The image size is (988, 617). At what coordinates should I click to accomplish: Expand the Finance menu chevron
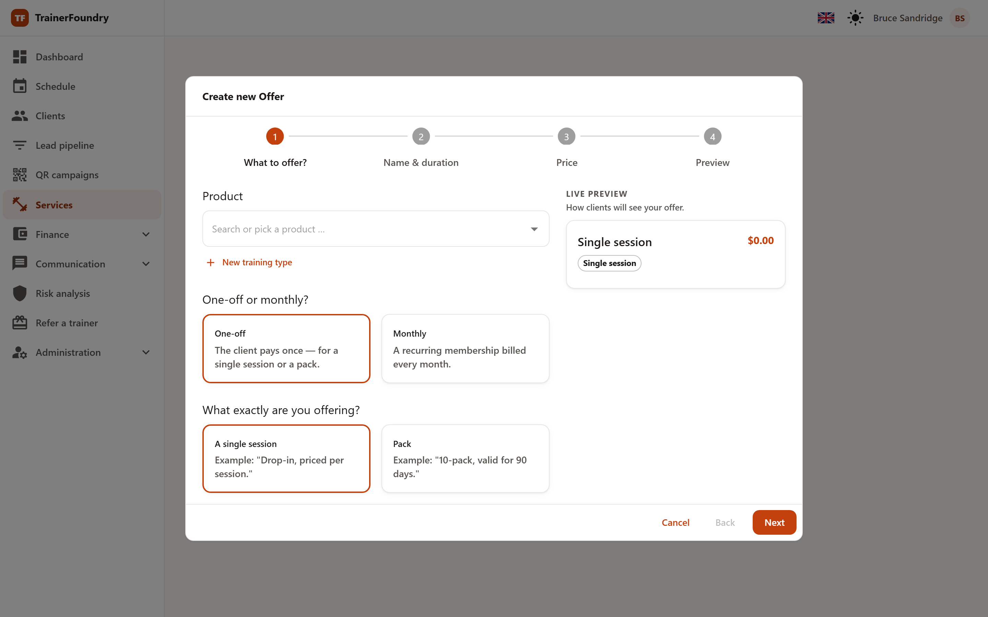[x=146, y=234]
